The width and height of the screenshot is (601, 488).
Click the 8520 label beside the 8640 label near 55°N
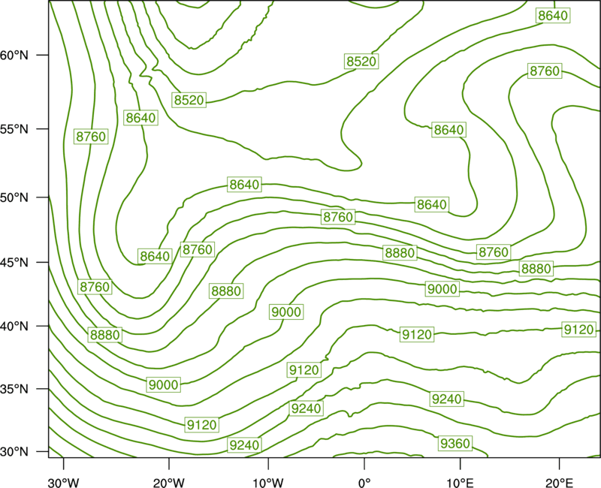[189, 100]
